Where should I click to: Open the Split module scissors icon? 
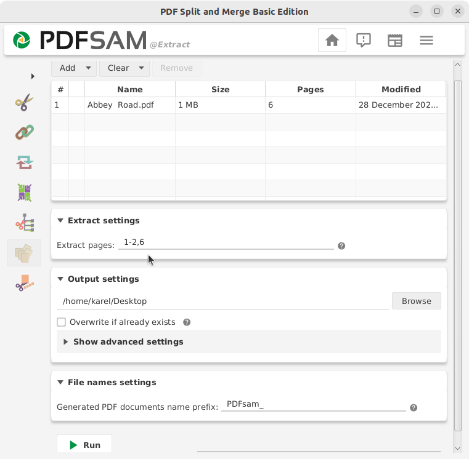24,102
